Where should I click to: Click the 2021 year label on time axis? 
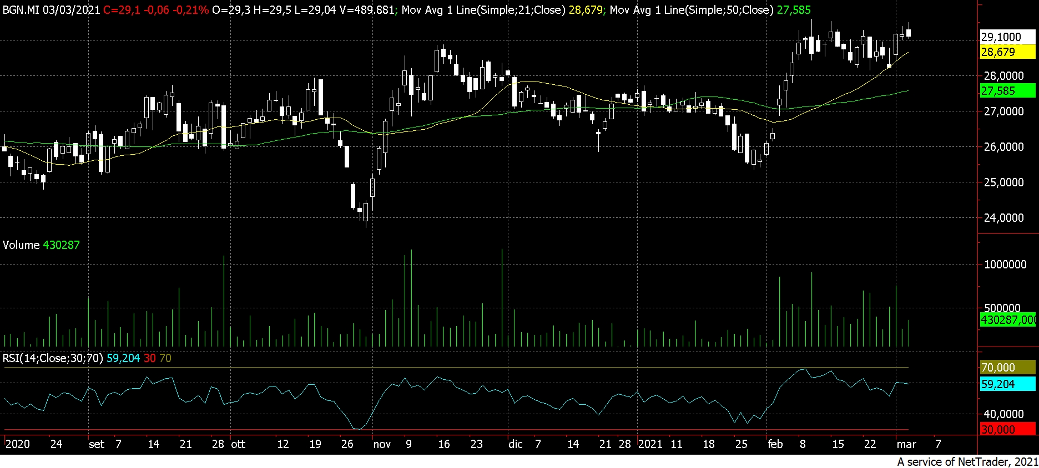(650, 444)
